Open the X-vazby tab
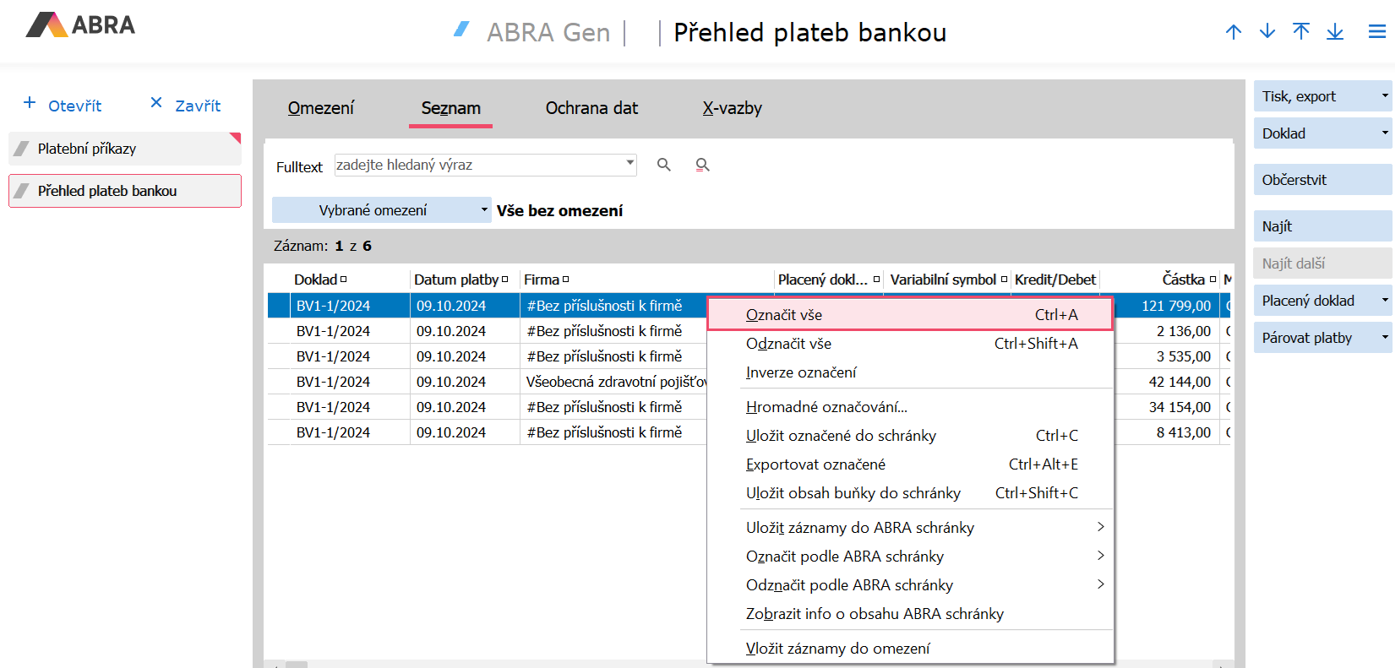This screenshot has width=1395, height=668. pos(733,108)
